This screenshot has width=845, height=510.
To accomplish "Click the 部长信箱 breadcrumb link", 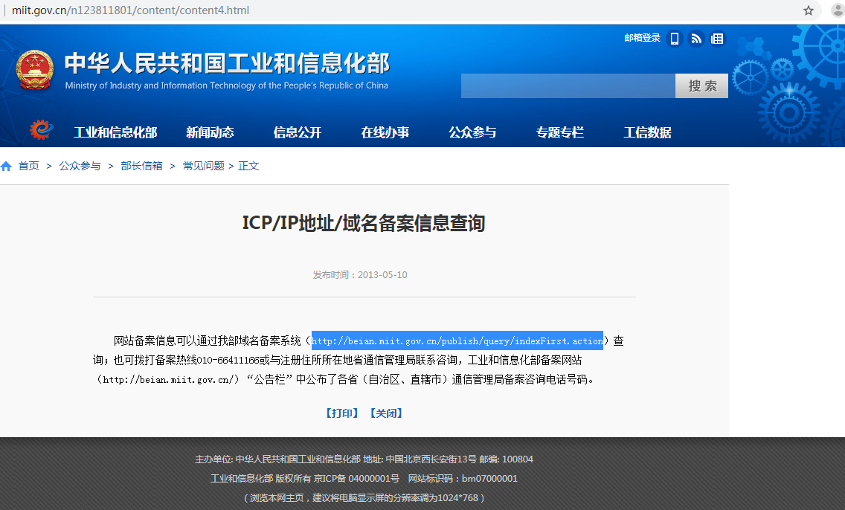I will coord(141,166).
